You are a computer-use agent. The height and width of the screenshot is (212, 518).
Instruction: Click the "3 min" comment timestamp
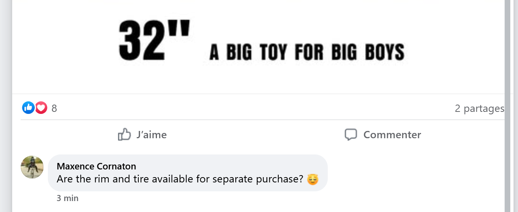tap(68, 198)
